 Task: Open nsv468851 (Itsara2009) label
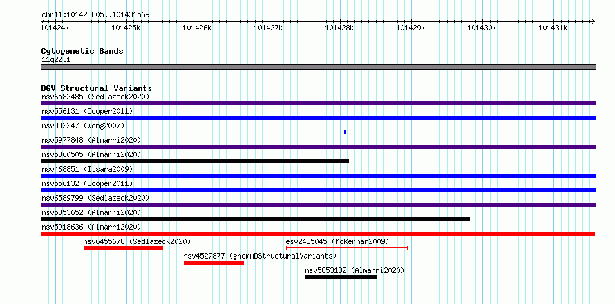87,169
